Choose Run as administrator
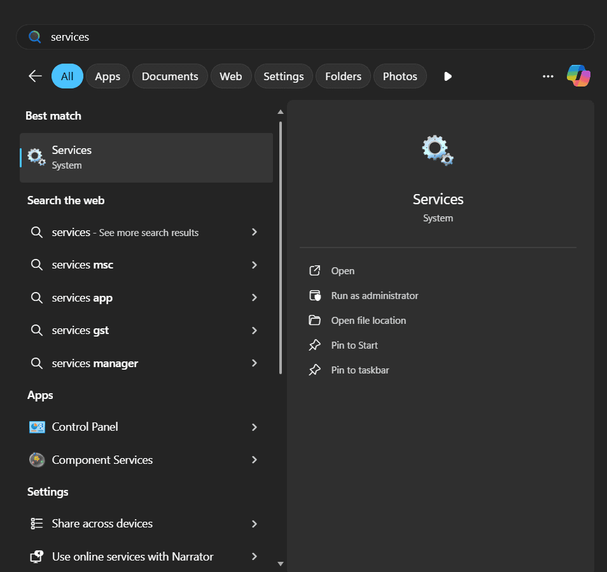Viewport: 607px width, 572px height. pos(375,296)
